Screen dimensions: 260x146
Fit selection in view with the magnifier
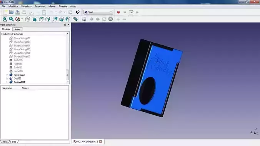coord(11,19)
